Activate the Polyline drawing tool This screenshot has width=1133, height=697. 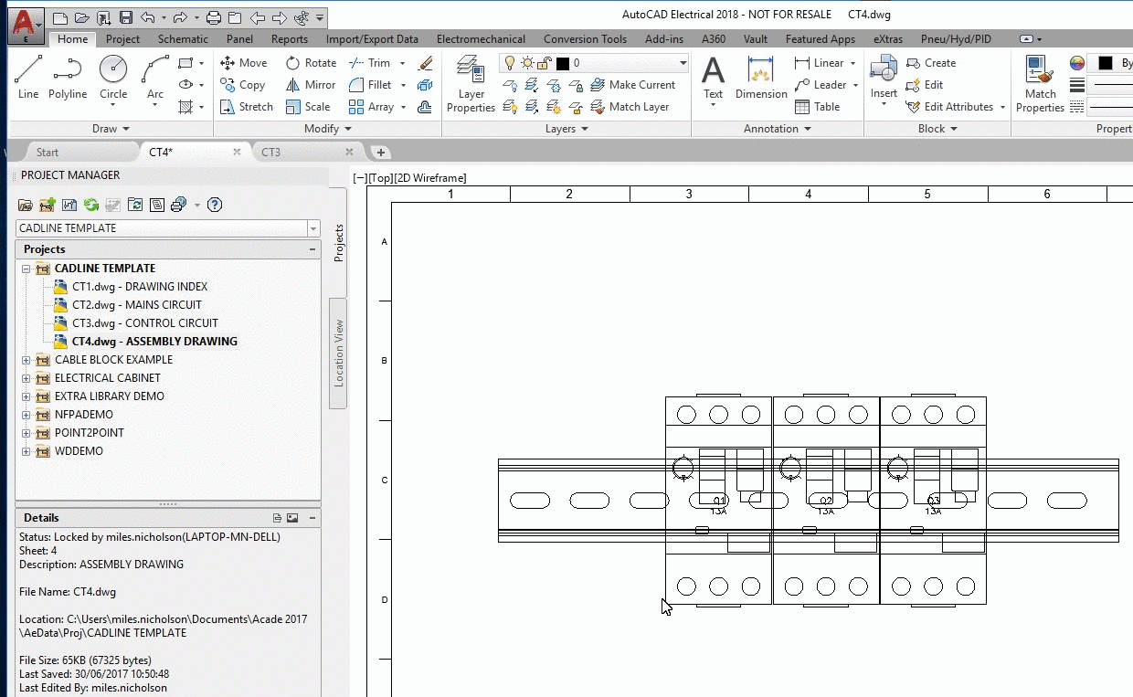click(x=69, y=78)
